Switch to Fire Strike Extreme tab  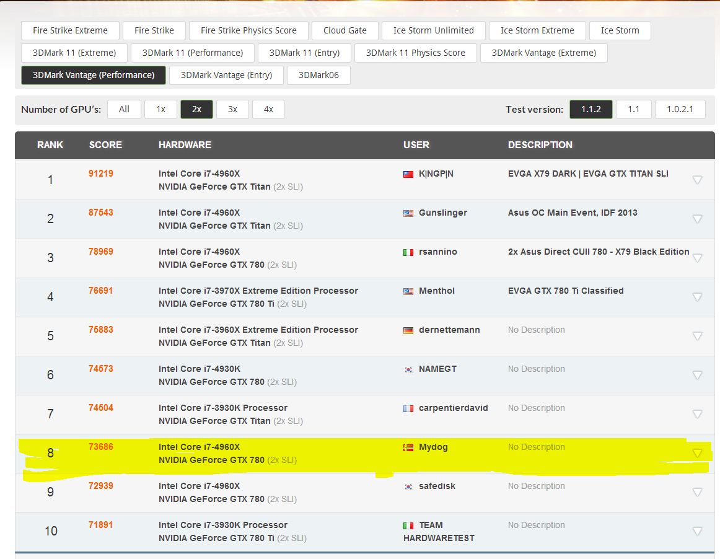pos(70,30)
